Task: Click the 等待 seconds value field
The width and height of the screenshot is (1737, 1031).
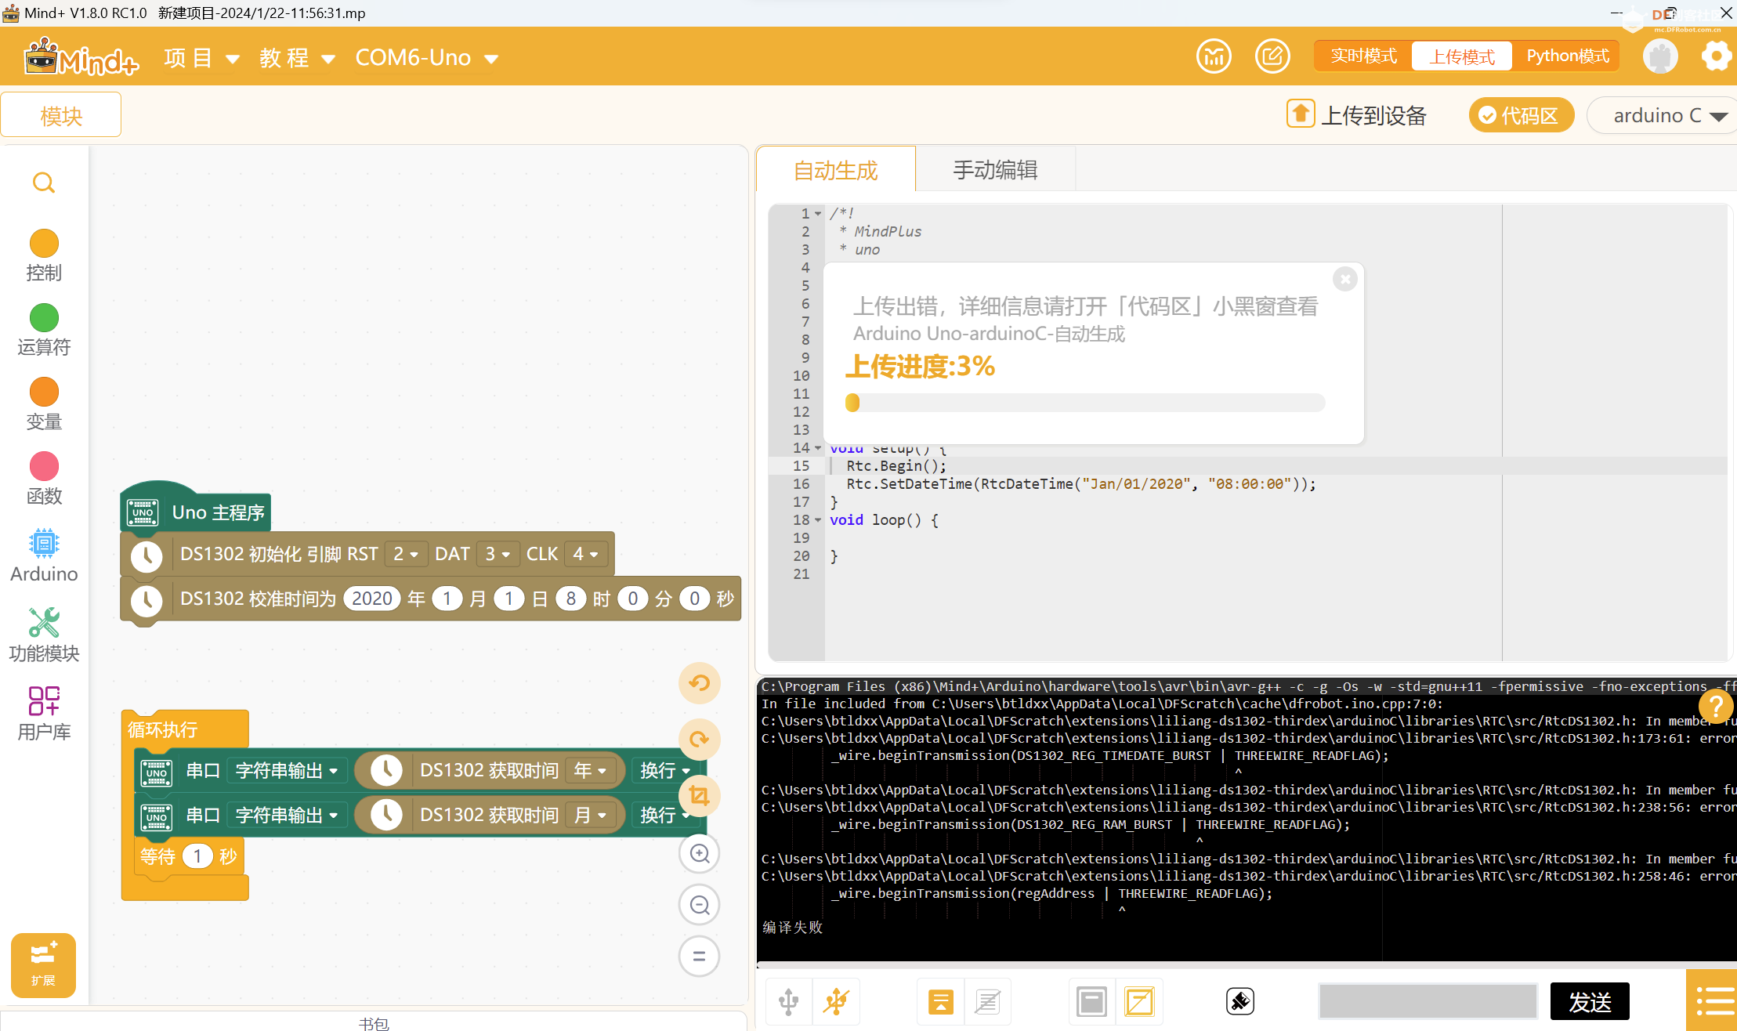Action: click(197, 856)
